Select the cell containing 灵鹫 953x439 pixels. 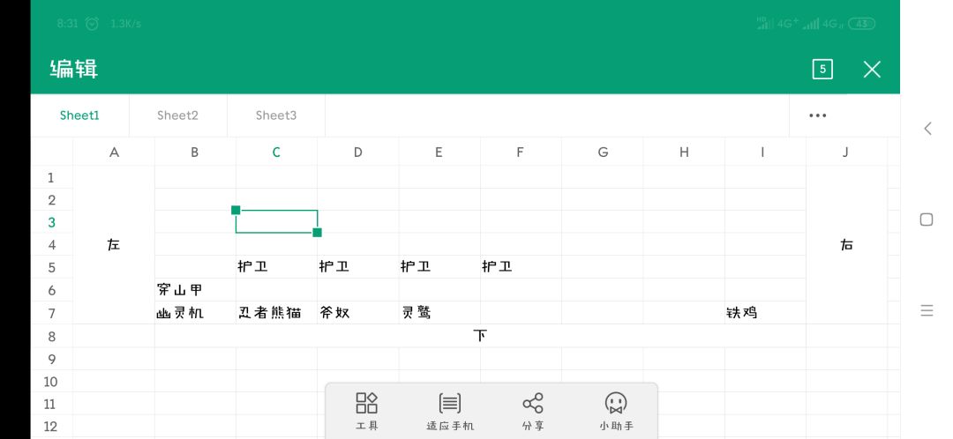coord(439,313)
